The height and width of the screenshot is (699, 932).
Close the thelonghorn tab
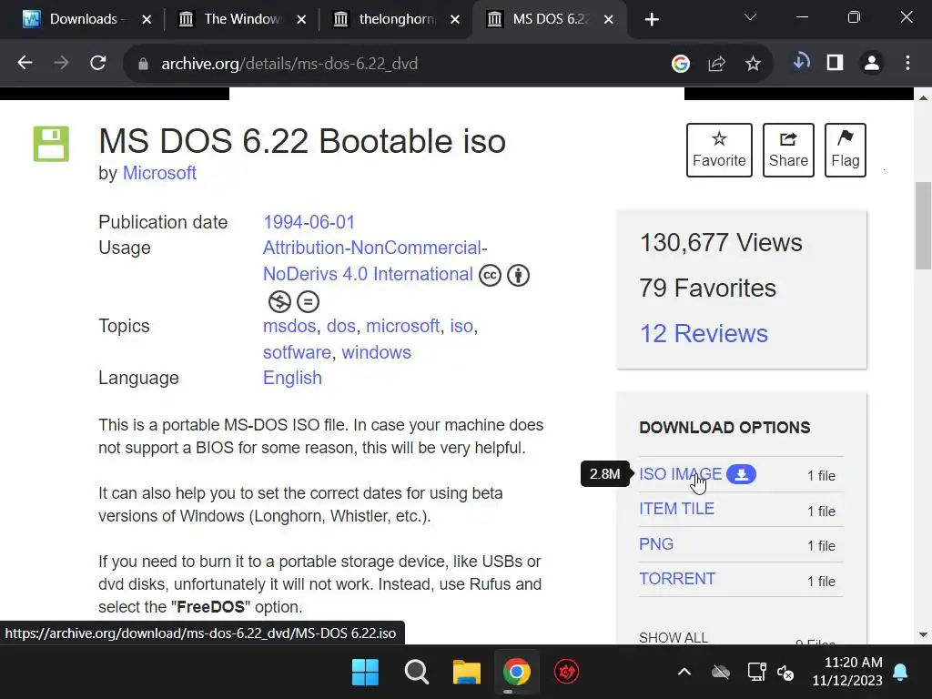(455, 20)
